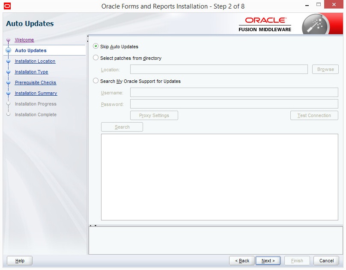Go to the Installation Summary step
346x270 pixels.
(36, 93)
